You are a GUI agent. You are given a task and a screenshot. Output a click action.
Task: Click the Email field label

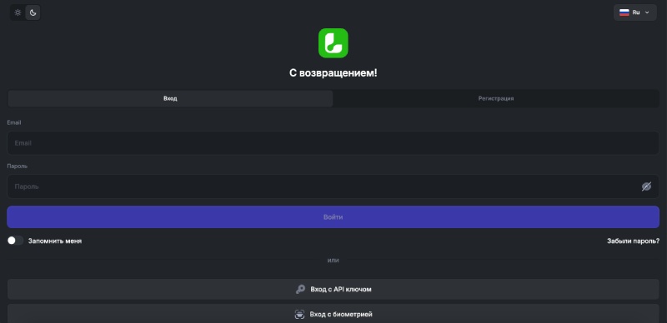pyautogui.click(x=14, y=122)
